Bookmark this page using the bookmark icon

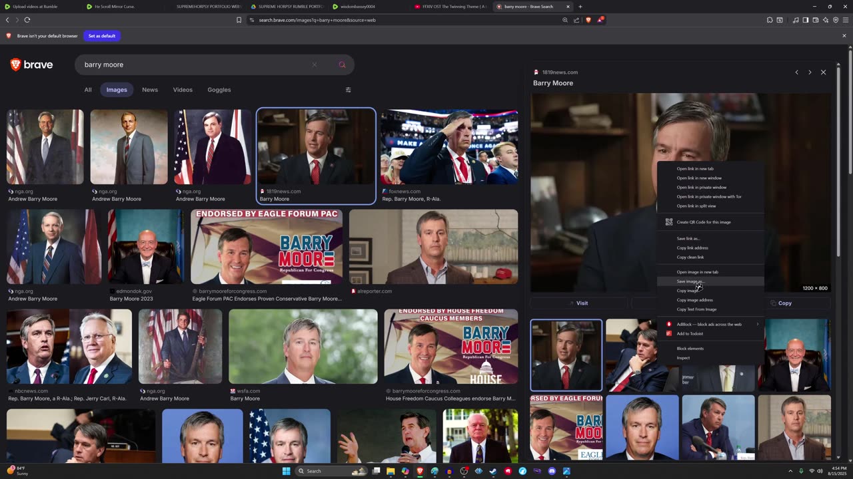click(239, 20)
